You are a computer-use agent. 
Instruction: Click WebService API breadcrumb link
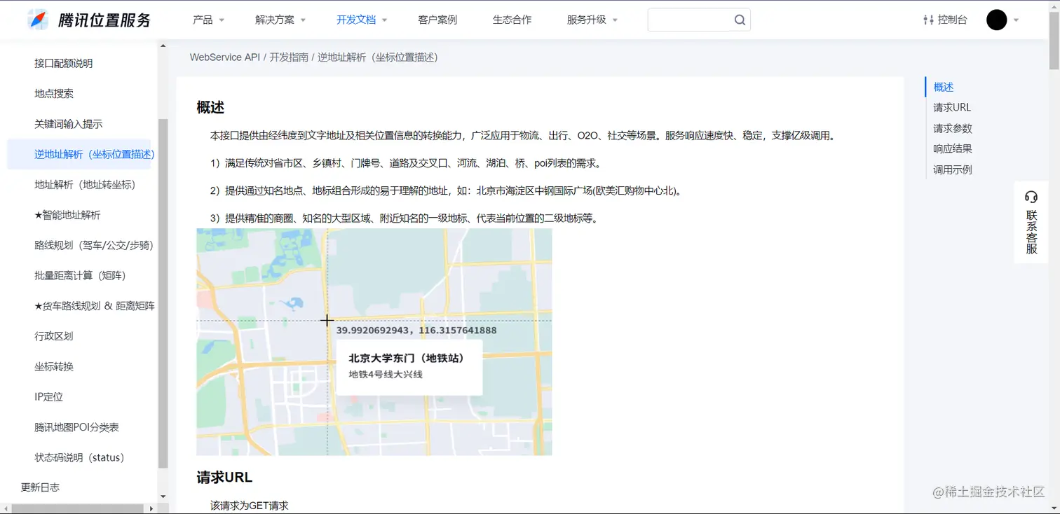coord(225,57)
